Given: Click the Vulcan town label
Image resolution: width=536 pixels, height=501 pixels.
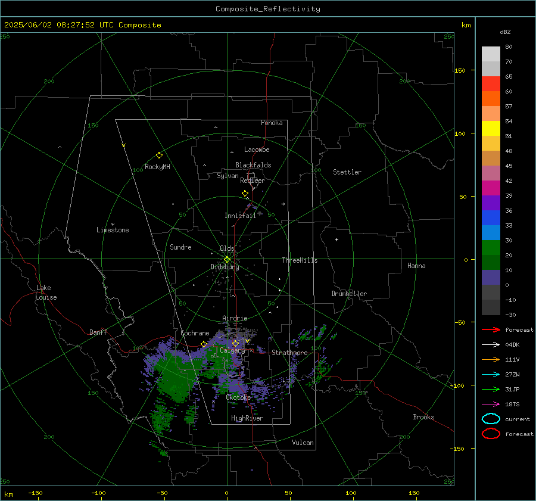Looking at the screenshot, I should [x=303, y=443].
